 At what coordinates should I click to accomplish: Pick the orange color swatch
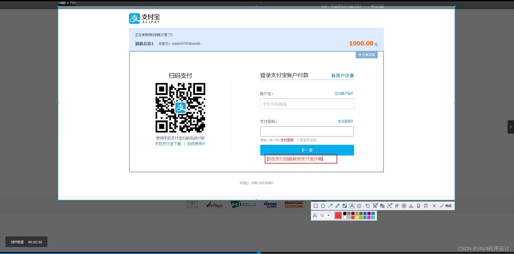(357, 213)
